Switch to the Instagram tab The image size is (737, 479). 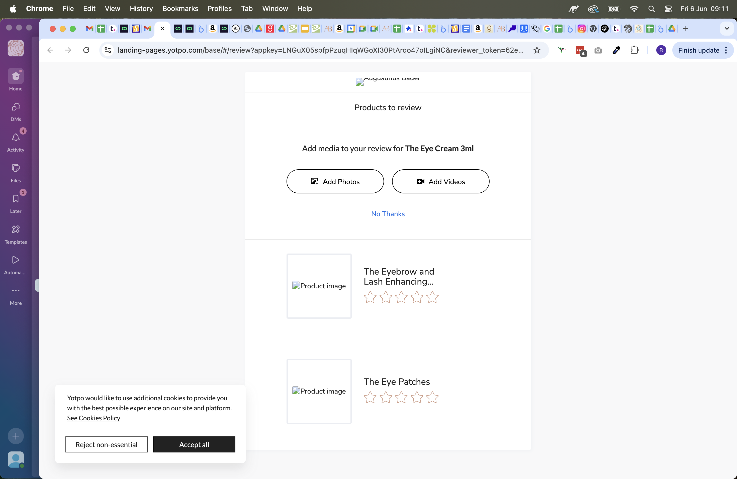(582, 29)
